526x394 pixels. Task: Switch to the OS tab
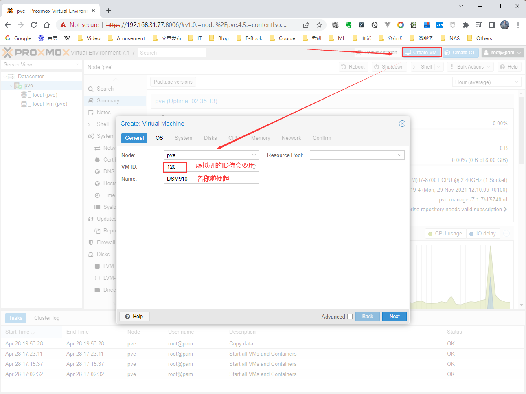coord(159,138)
